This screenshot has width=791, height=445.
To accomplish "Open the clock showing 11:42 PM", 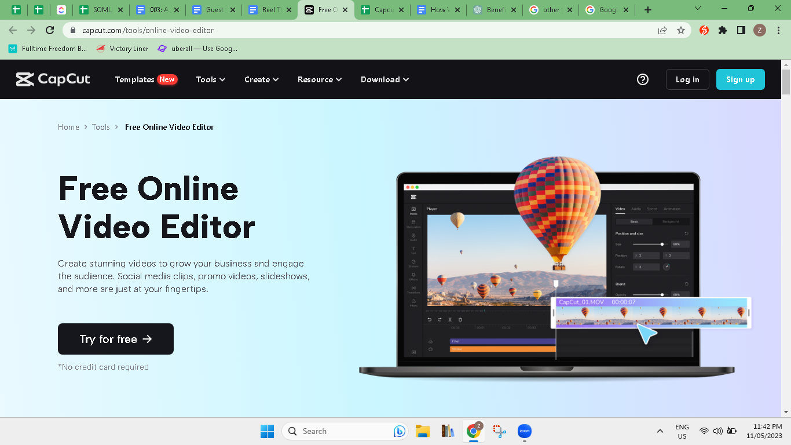I will coord(764,431).
